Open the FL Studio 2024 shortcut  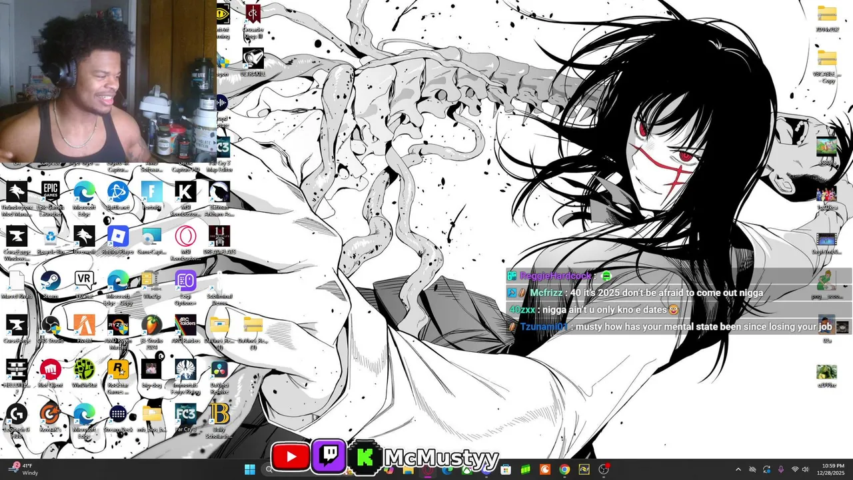coord(152,333)
